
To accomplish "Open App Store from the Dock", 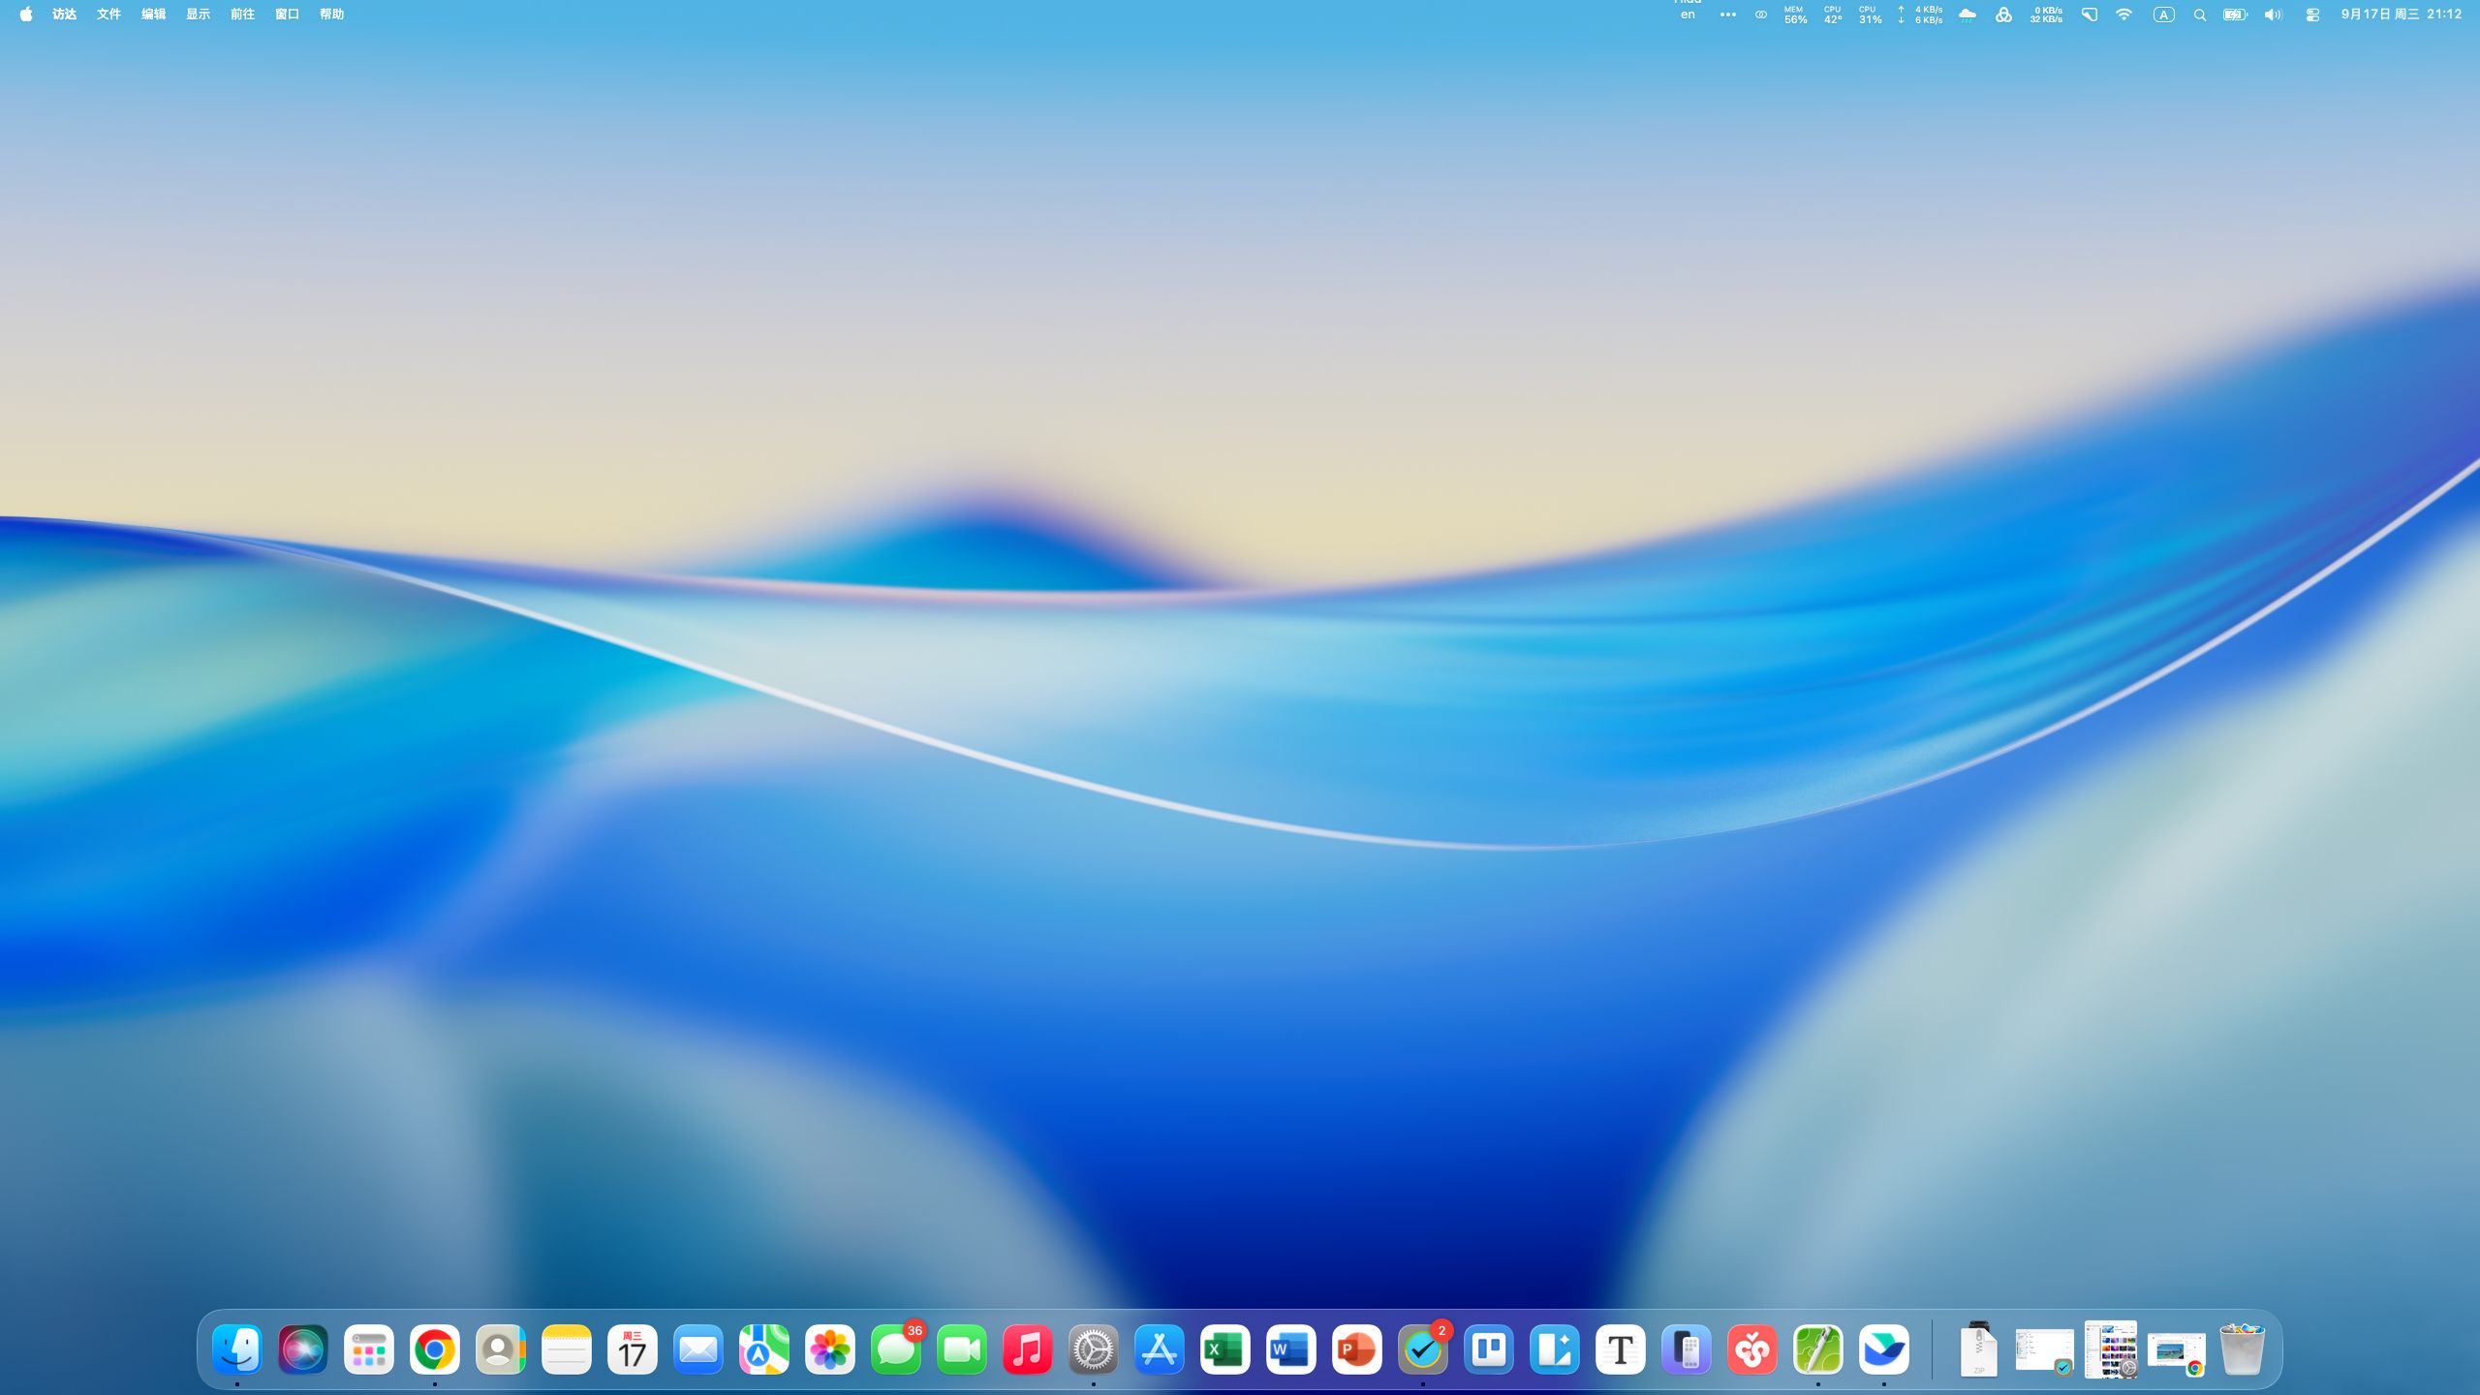I will point(1160,1349).
